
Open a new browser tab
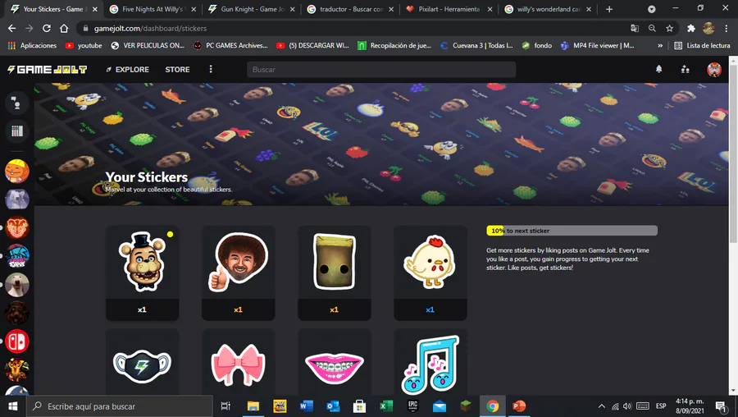pyautogui.click(x=609, y=9)
